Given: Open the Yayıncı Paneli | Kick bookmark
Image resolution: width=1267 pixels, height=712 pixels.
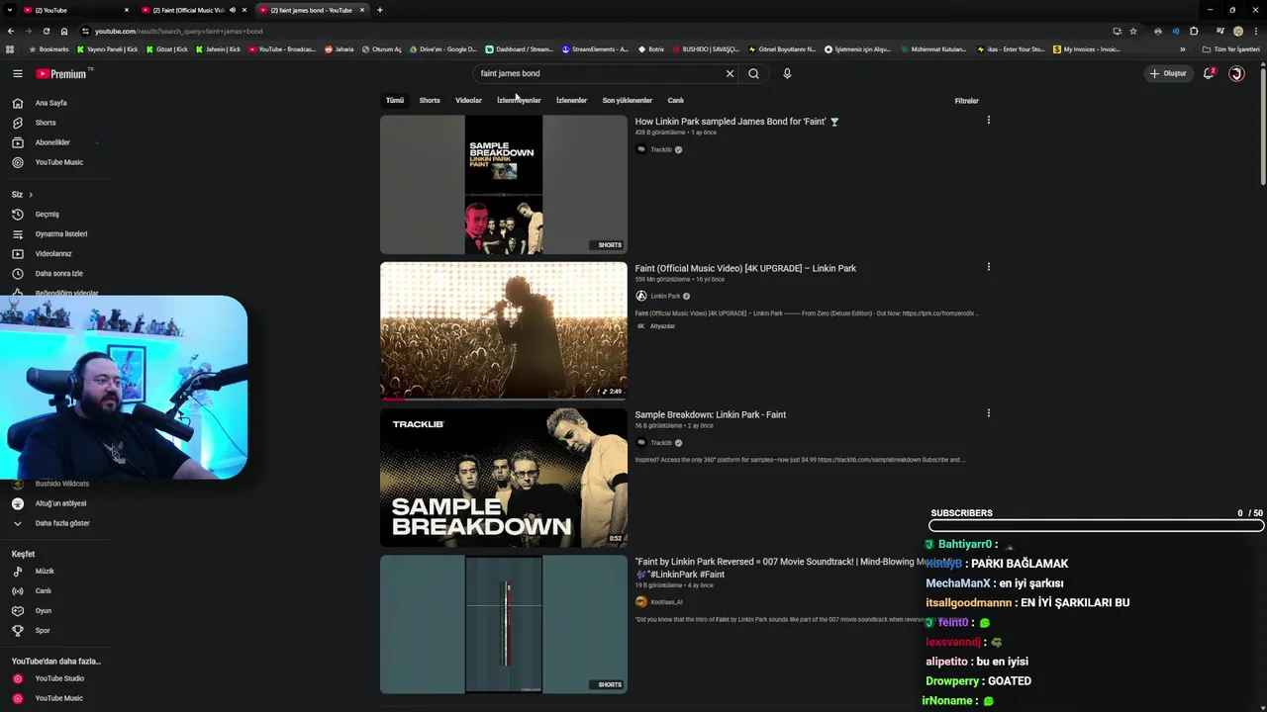Looking at the screenshot, I should (107, 49).
